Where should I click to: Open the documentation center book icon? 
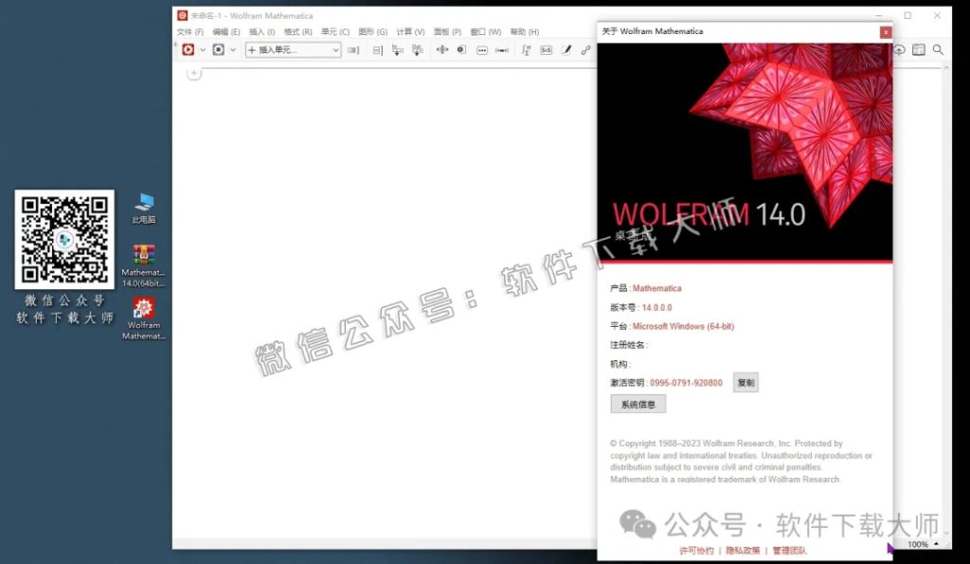pyautogui.click(x=918, y=50)
